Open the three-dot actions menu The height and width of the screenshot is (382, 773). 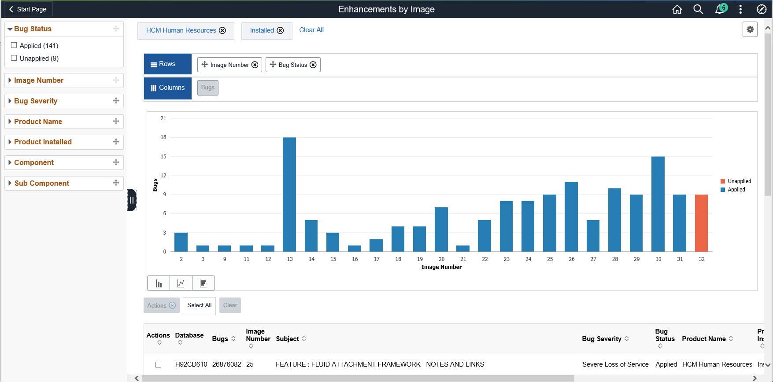pos(740,9)
